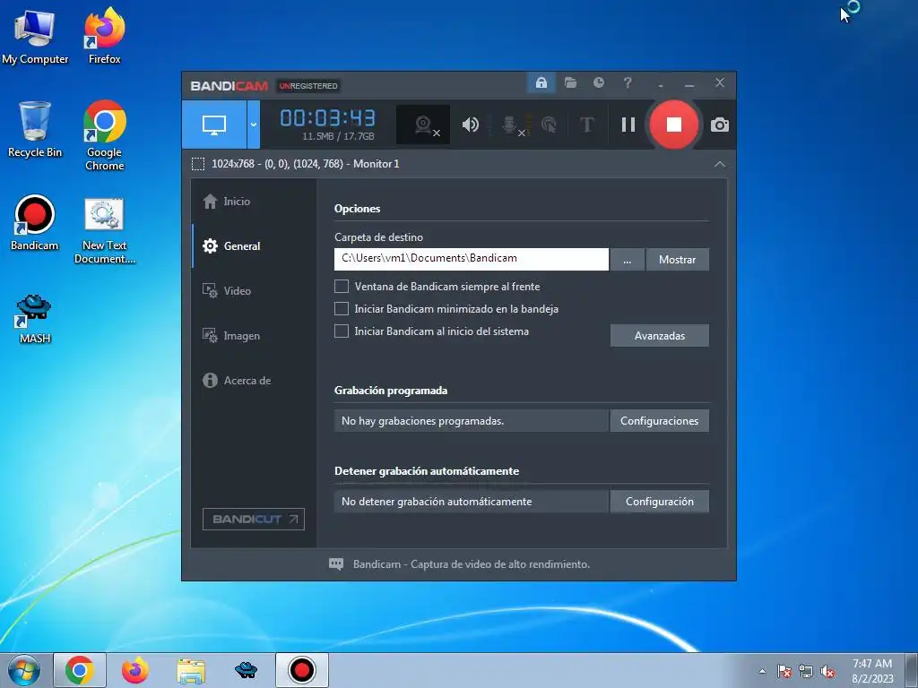
Task: Open the Windows Start button
Action: point(24,670)
